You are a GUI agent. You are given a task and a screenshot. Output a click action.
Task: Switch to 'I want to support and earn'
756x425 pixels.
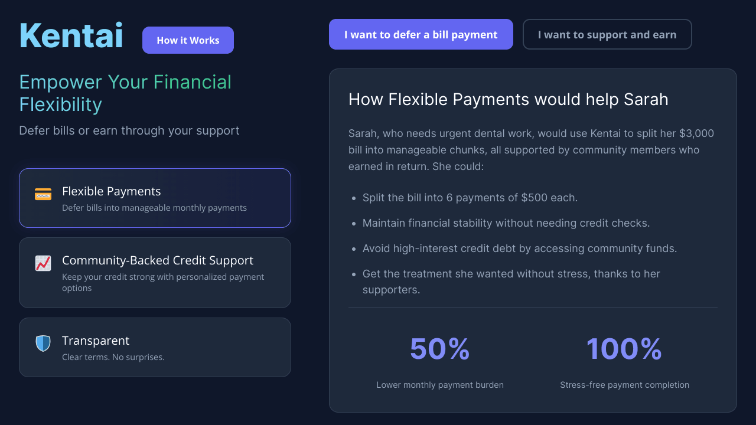click(607, 34)
